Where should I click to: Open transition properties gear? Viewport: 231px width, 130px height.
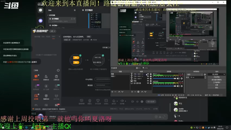coord(205,75)
